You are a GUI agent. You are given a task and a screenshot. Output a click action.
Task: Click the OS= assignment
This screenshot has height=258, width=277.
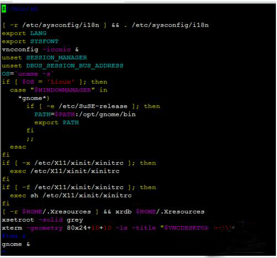[x=8, y=74]
